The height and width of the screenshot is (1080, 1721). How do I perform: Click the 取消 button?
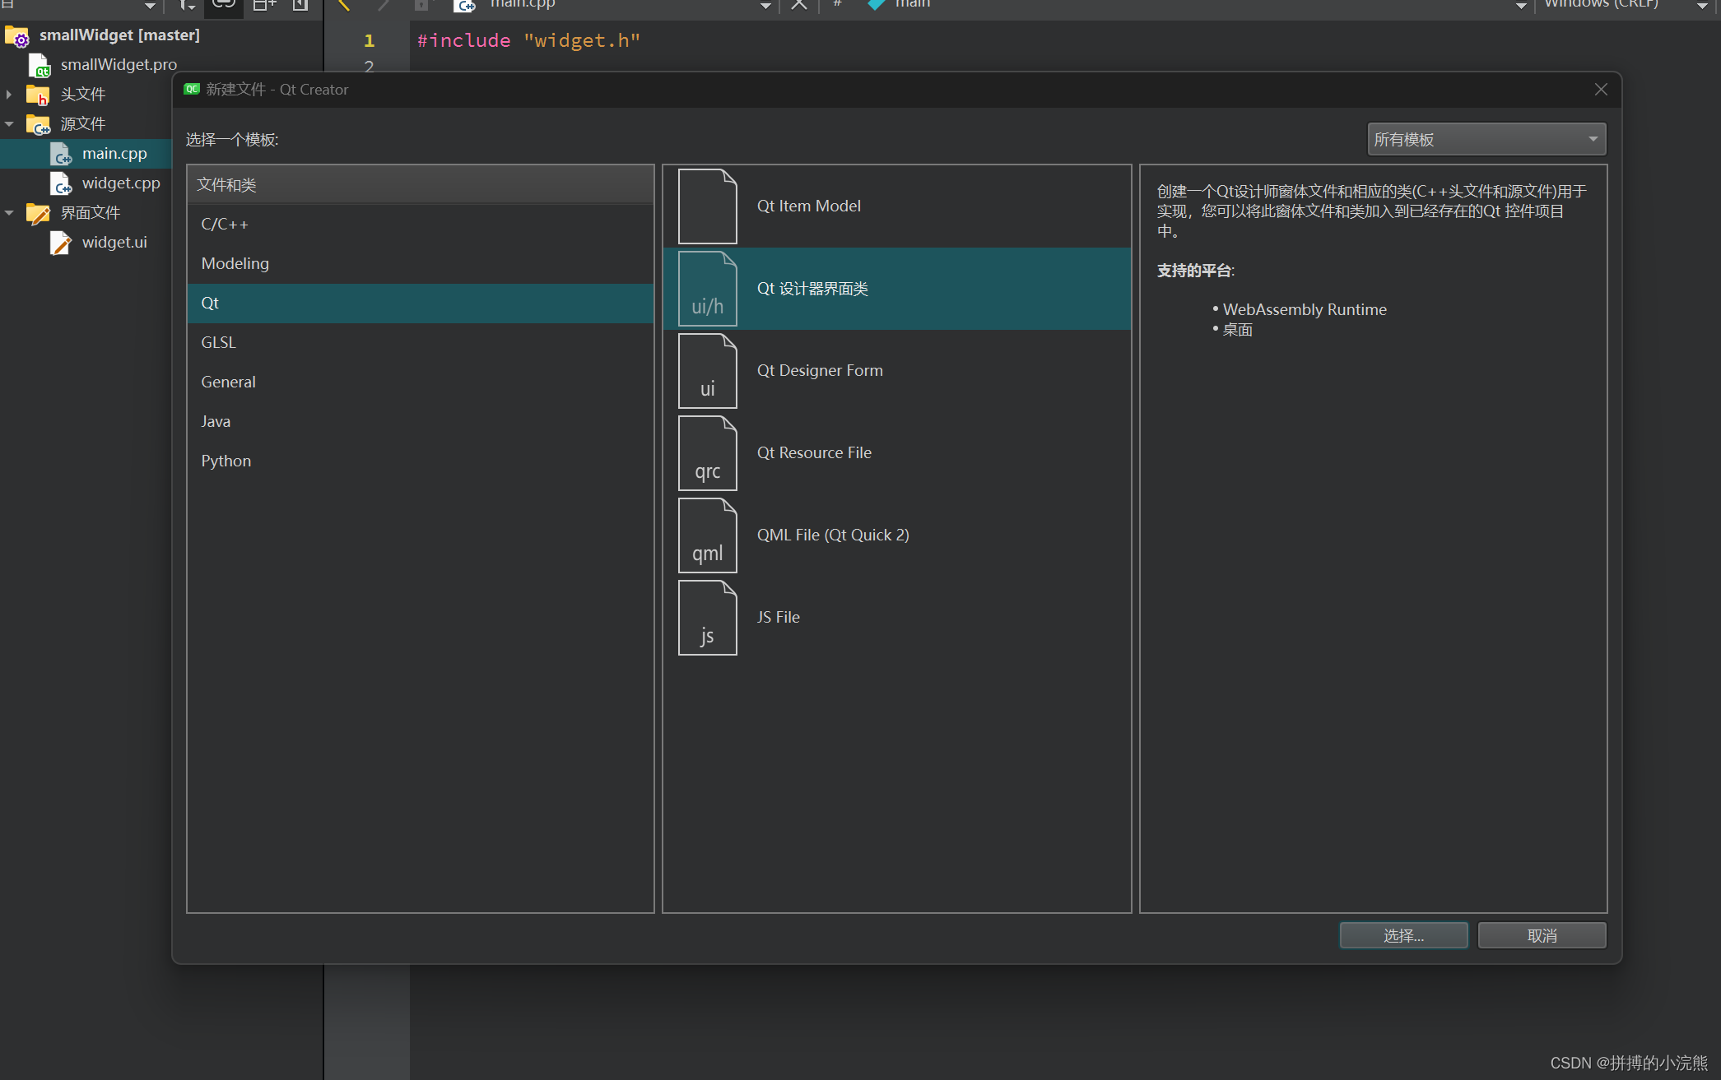(1542, 935)
